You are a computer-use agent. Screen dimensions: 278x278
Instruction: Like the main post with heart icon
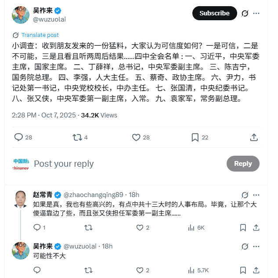(136, 138)
